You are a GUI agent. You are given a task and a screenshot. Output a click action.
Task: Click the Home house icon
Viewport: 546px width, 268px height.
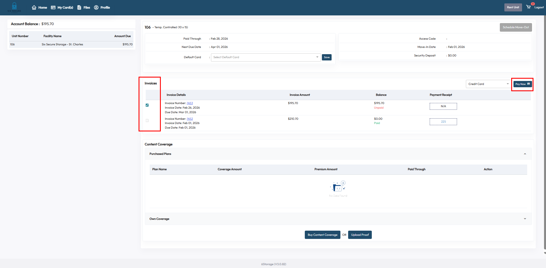click(34, 7)
